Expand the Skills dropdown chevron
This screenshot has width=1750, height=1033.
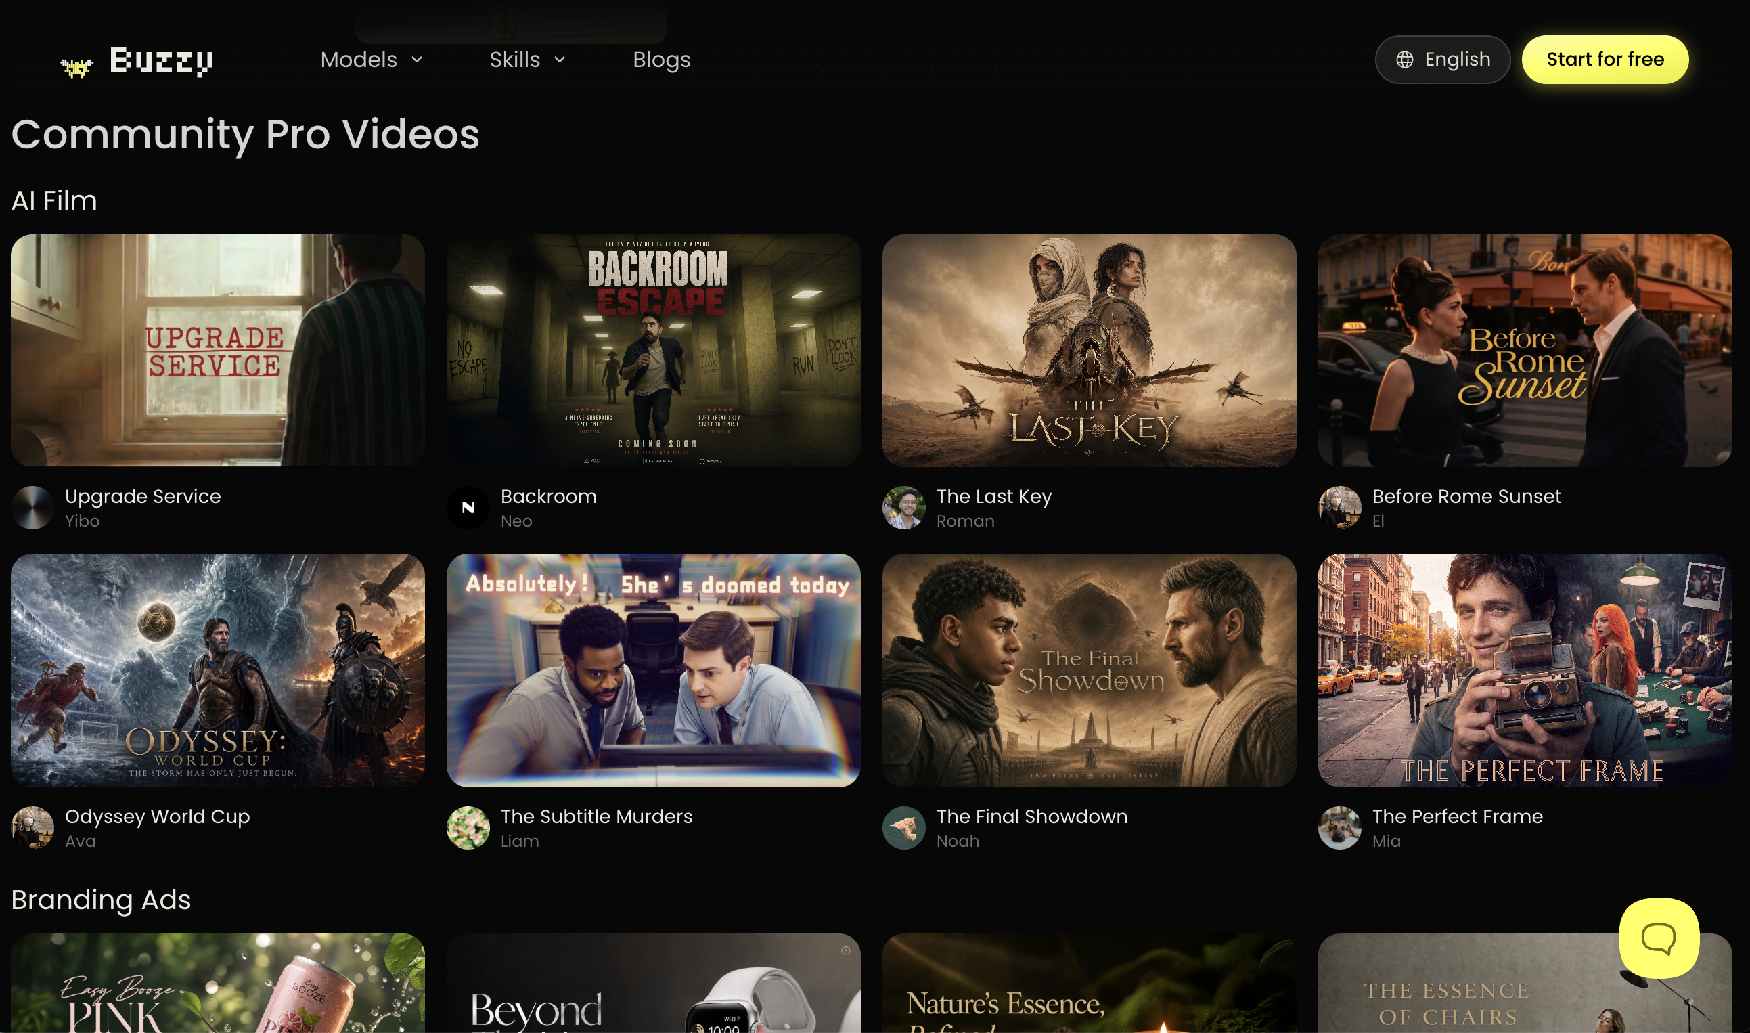point(560,60)
